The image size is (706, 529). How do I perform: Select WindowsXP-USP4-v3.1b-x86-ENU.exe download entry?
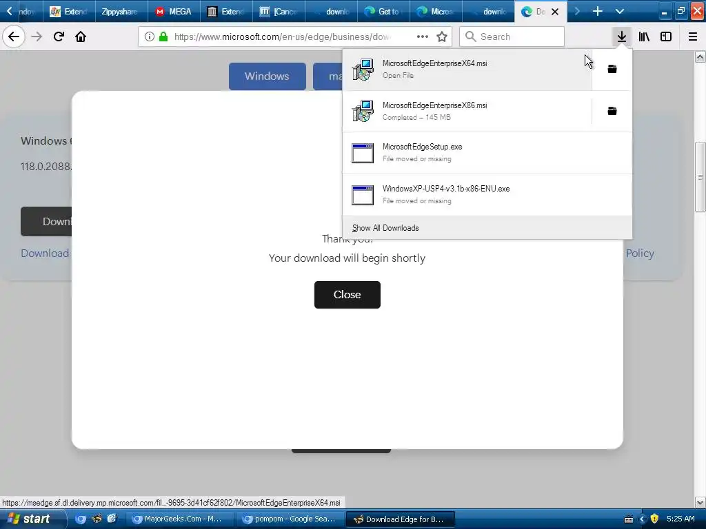tap(487, 194)
